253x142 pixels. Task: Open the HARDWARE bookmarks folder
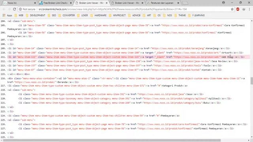coord(98,15)
